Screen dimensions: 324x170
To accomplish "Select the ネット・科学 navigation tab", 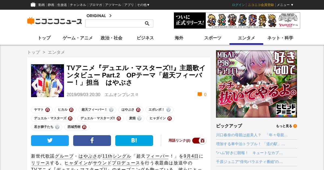I will click(280, 38).
